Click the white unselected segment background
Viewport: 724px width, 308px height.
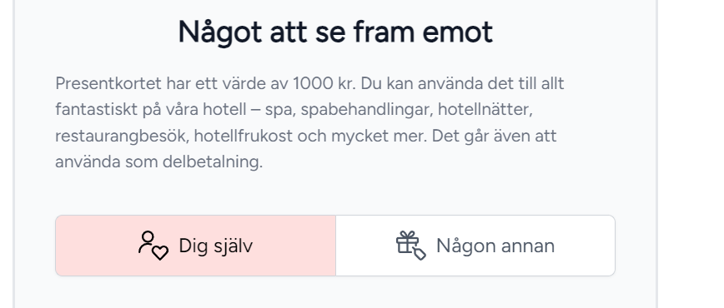[475, 246]
